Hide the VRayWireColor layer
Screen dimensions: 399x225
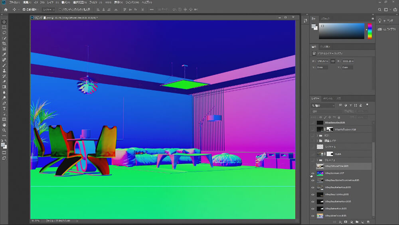313,216
